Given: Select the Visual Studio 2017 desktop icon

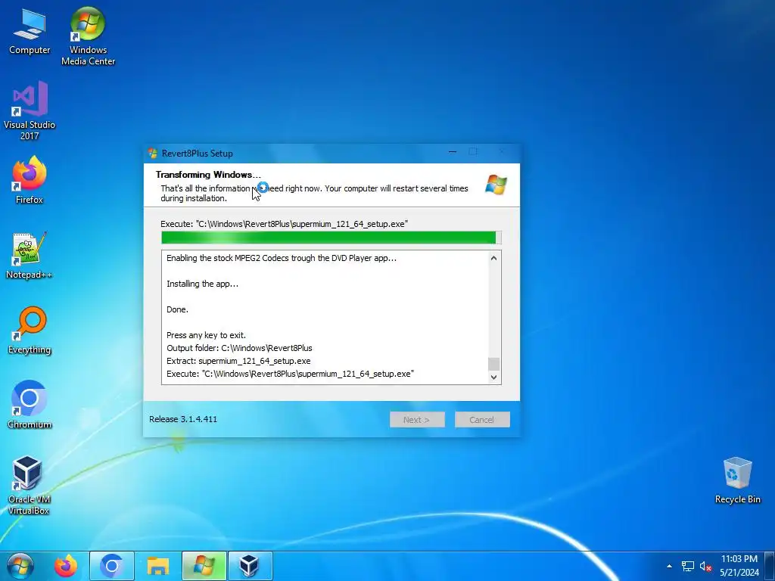Looking at the screenshot, I should [30, 110].
